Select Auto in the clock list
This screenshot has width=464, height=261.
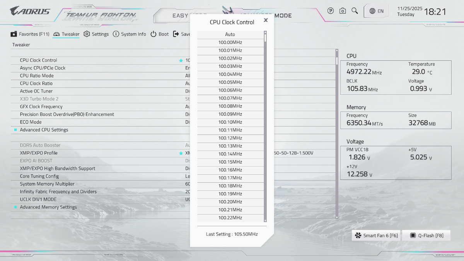tap(230, 35)
